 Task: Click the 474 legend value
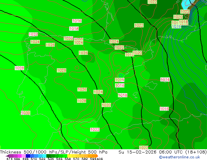tap(9, 159)
